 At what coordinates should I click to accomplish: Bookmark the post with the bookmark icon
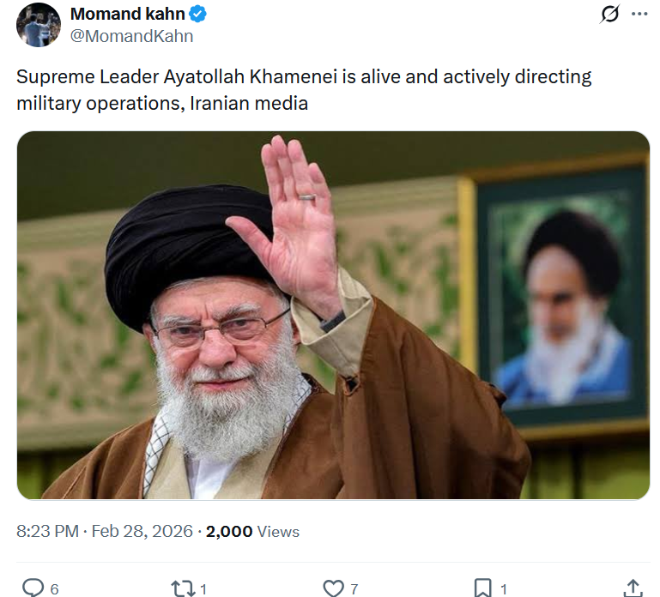coord(483,588)
